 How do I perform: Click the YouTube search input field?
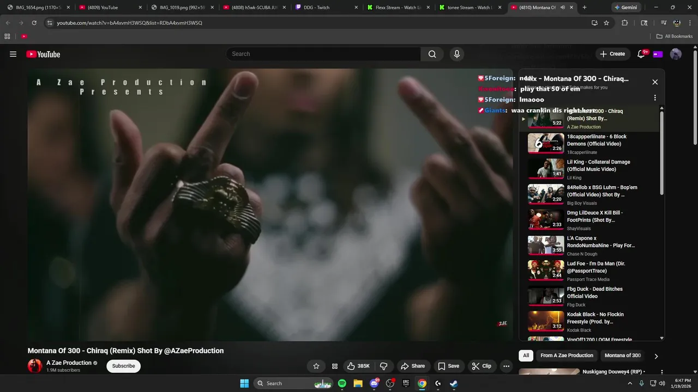(x=323, y=54)
